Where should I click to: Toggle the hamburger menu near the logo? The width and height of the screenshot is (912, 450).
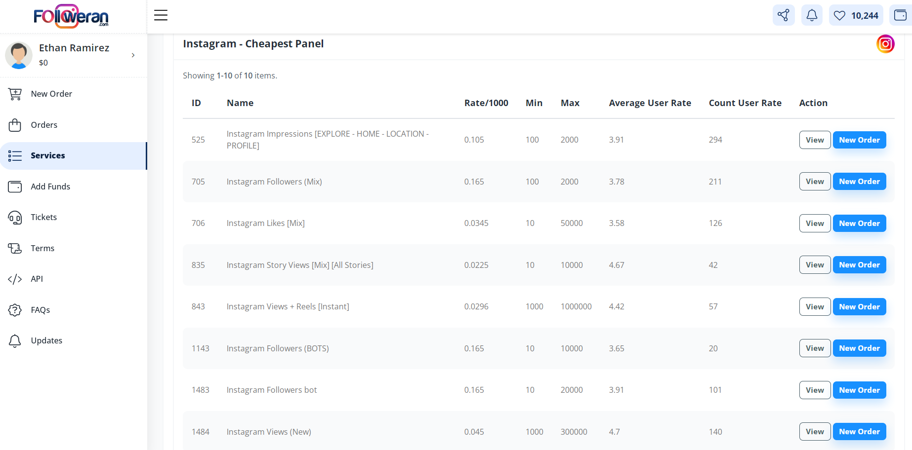pos(161,15)
